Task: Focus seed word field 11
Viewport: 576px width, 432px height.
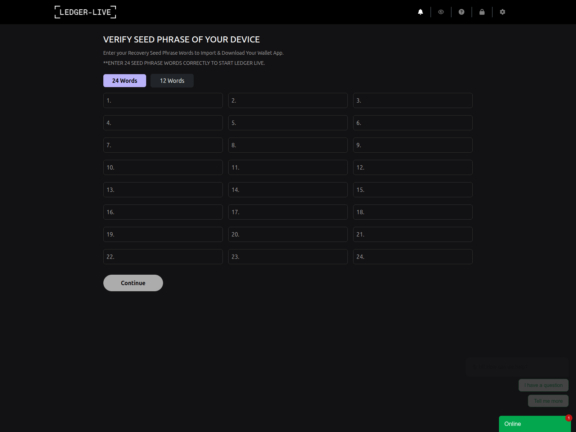Action: point(288,167)
